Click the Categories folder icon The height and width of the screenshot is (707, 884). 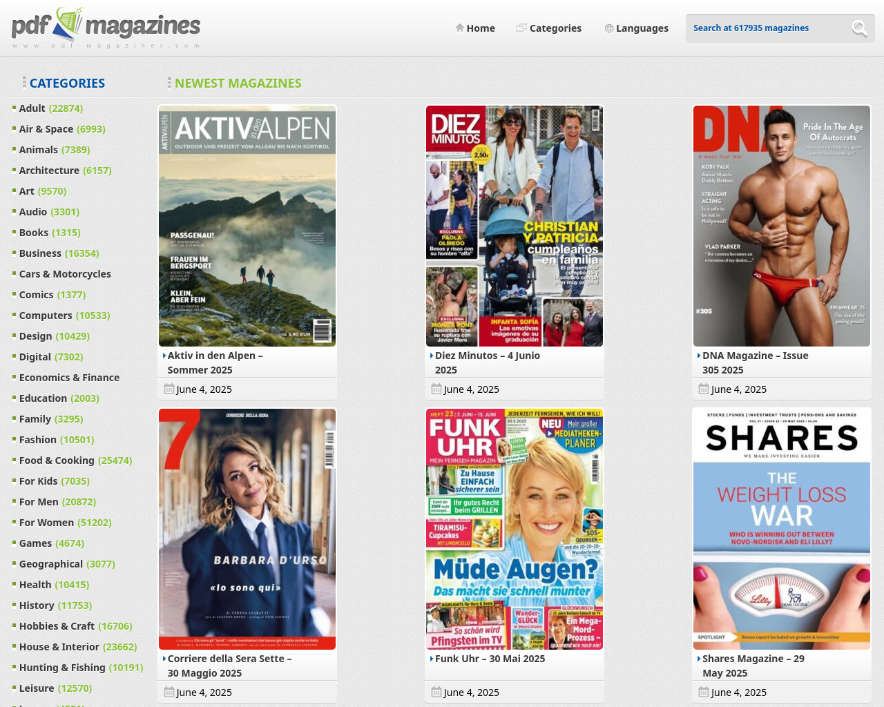[521, 28]
